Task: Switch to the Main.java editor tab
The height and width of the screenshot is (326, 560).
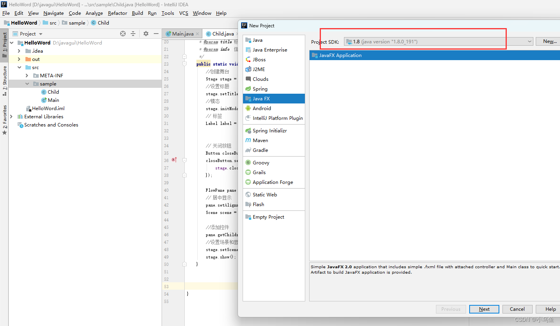Action: coord(183,34)
